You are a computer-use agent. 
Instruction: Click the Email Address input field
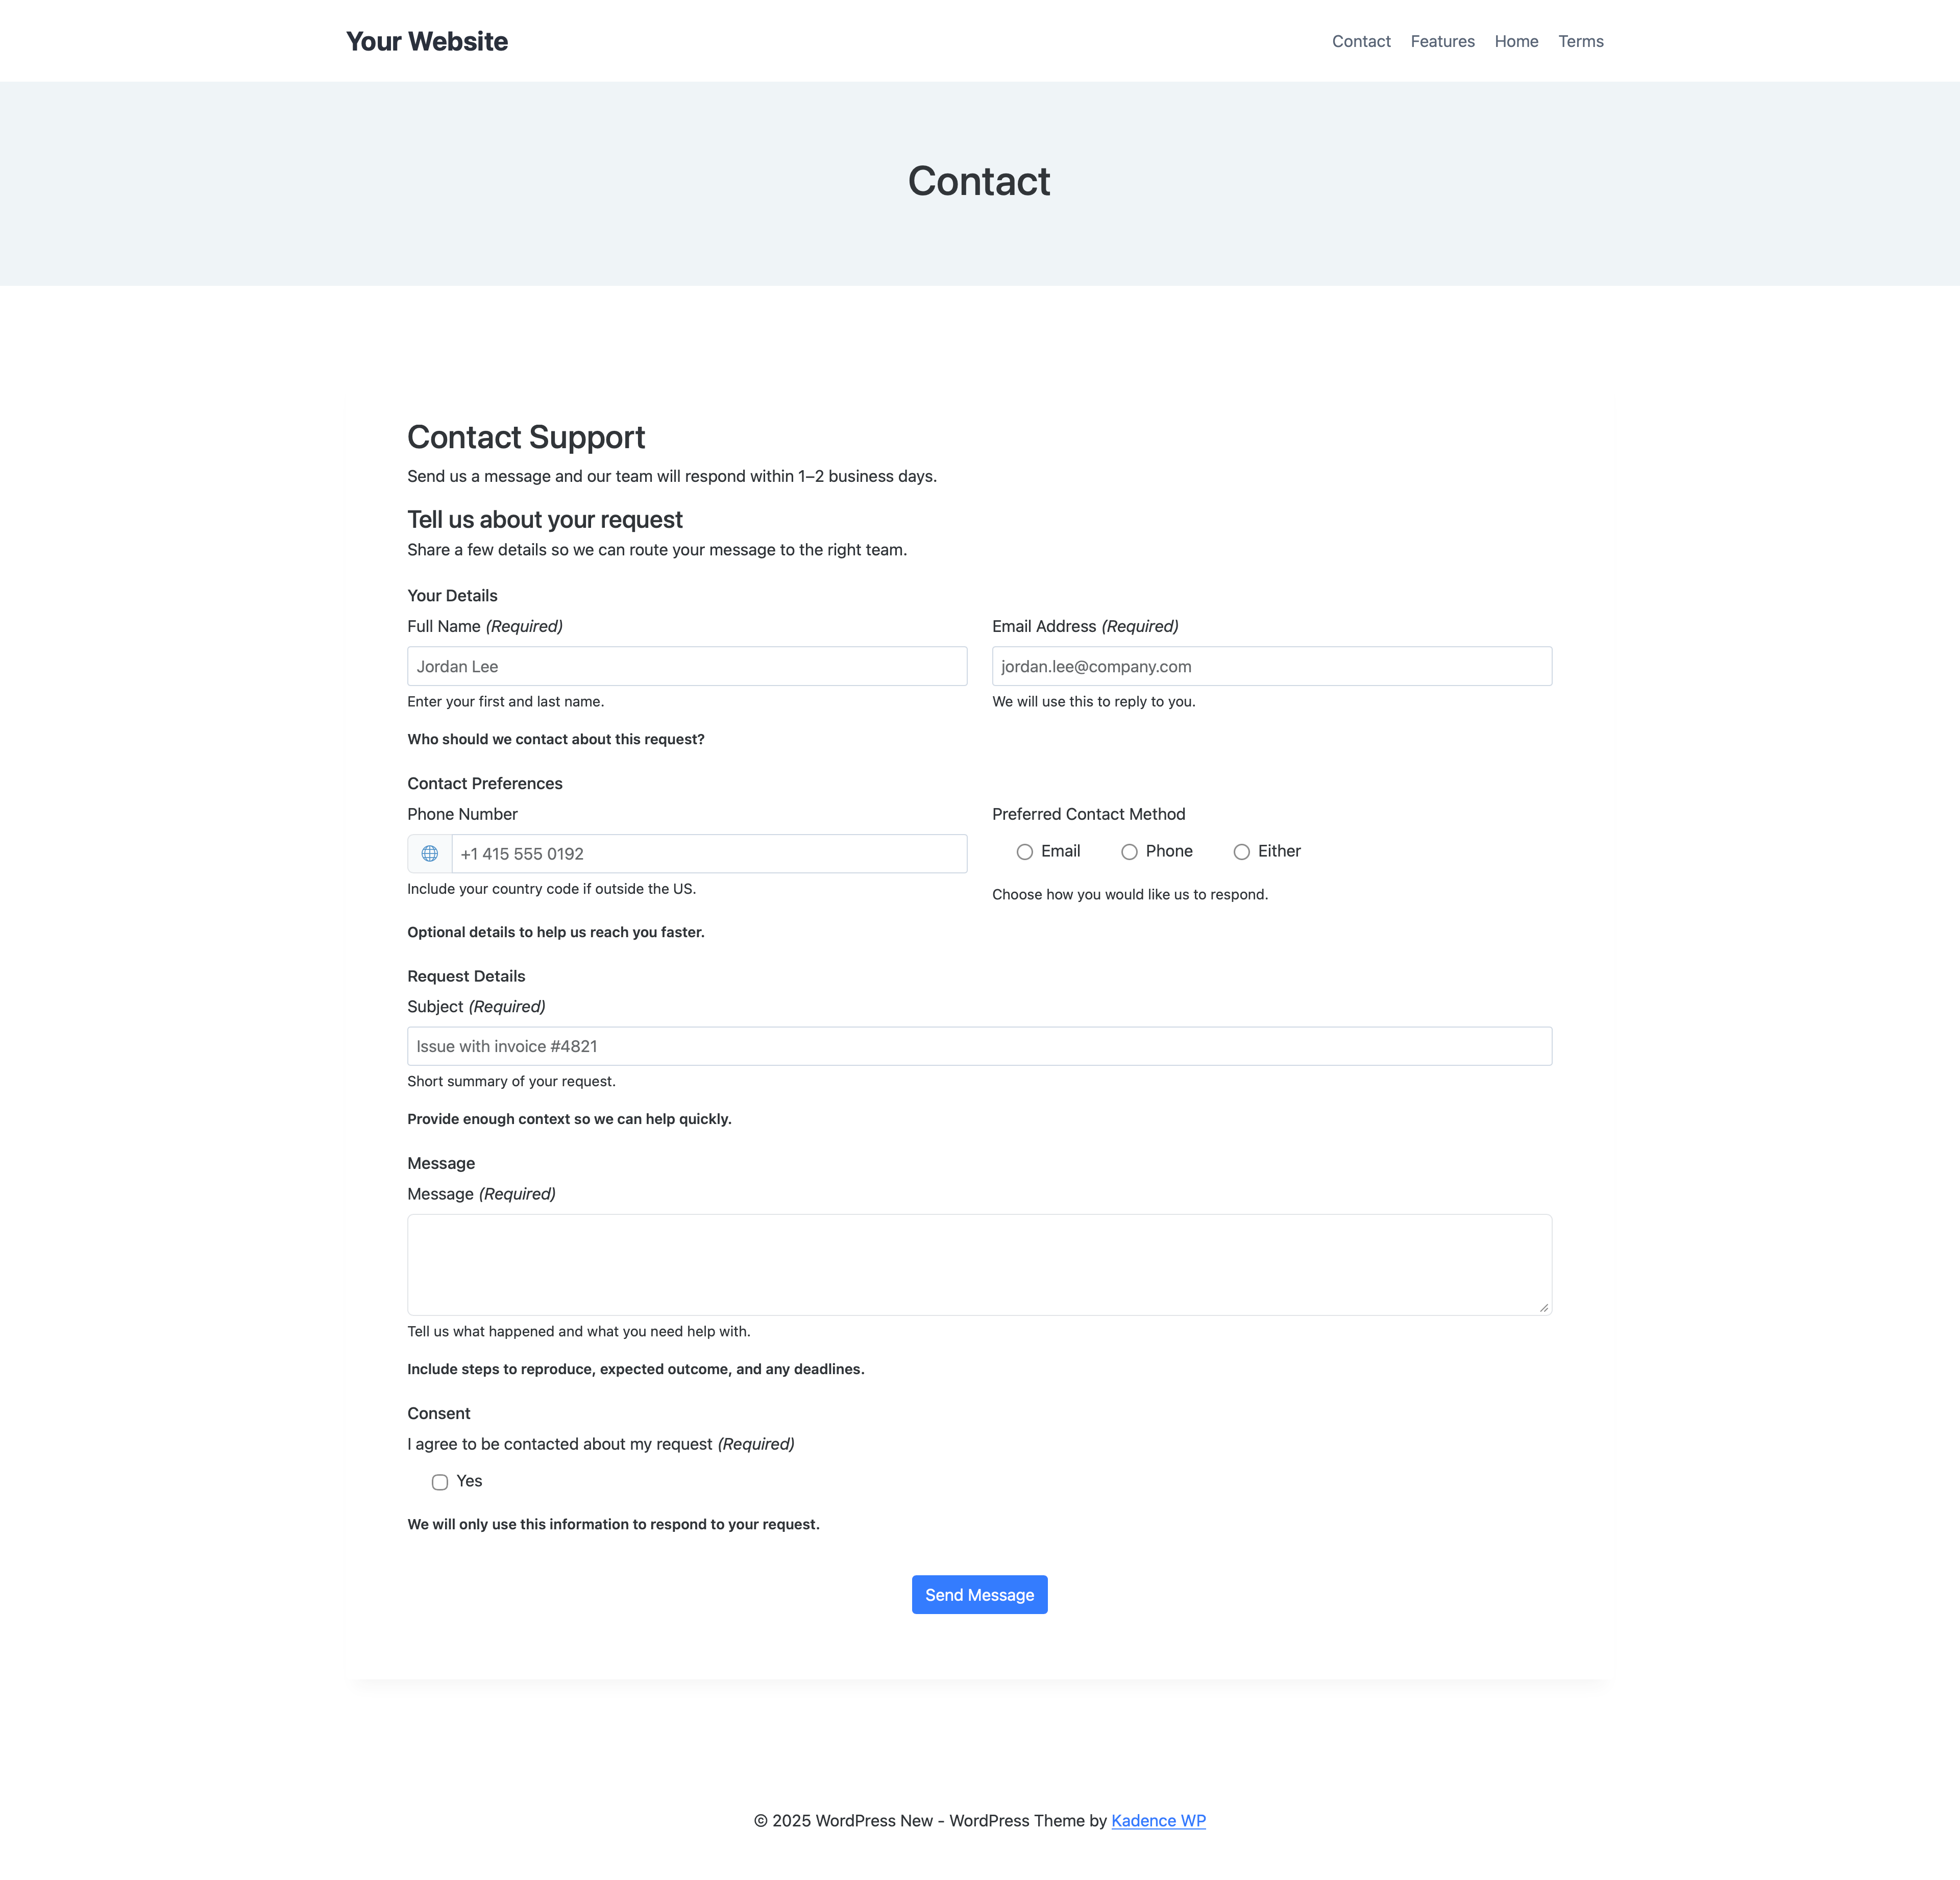point(1271,666)
